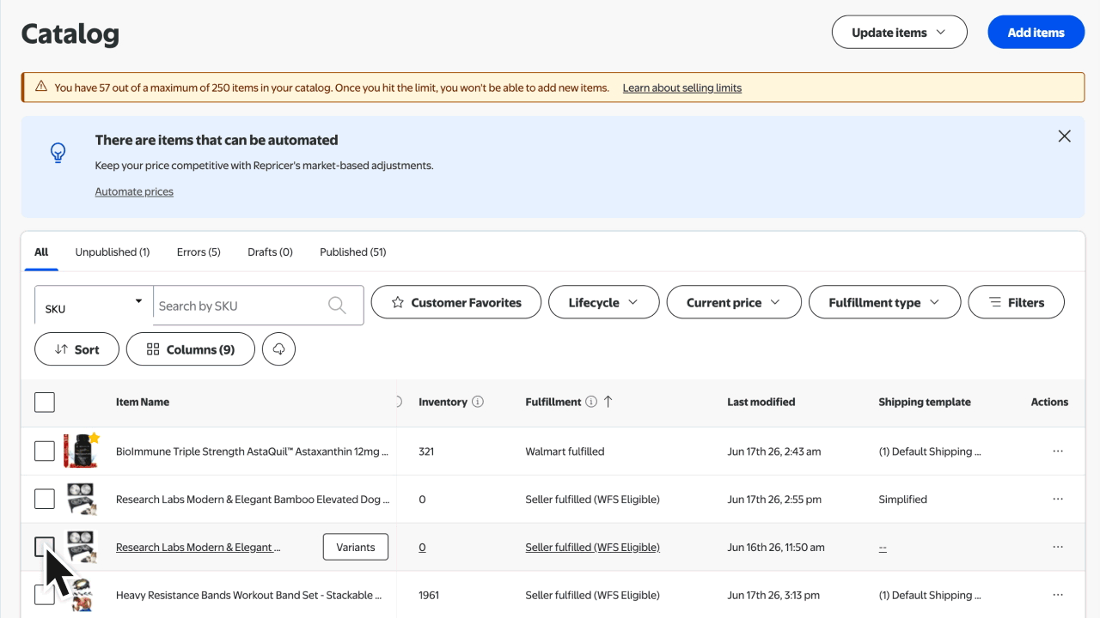1100x618 pixels.
Task: Switch to the Drafts (0) tab
Action: (270, 252)
